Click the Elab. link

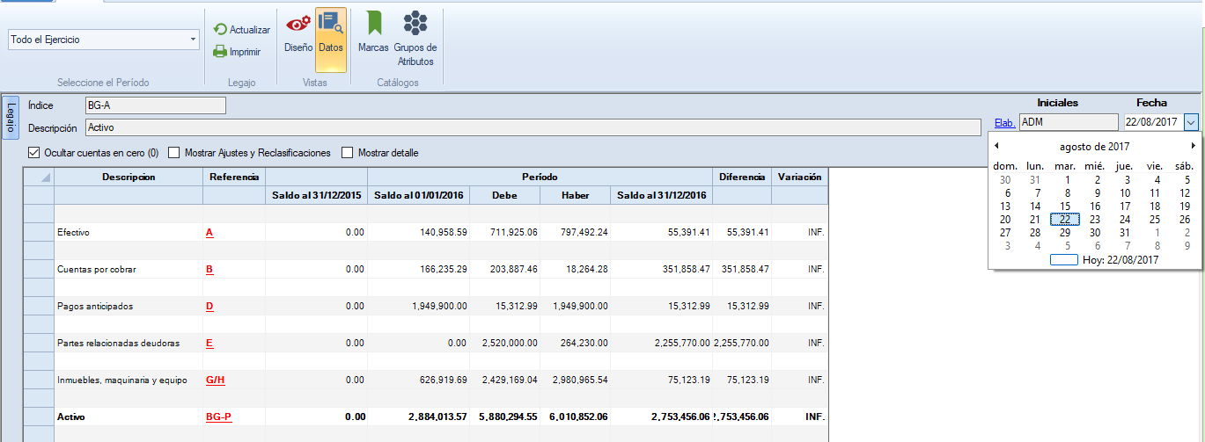1004,123
